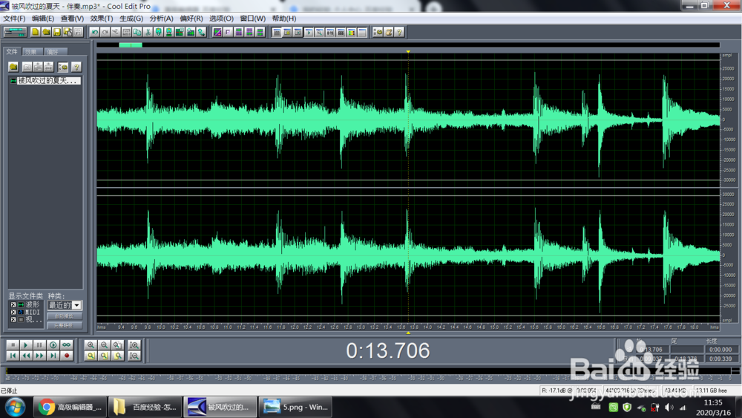Open a file with the main toolbar folder icon
The width and height of the screenshot is (742, 418).
[x=46, y=32]
